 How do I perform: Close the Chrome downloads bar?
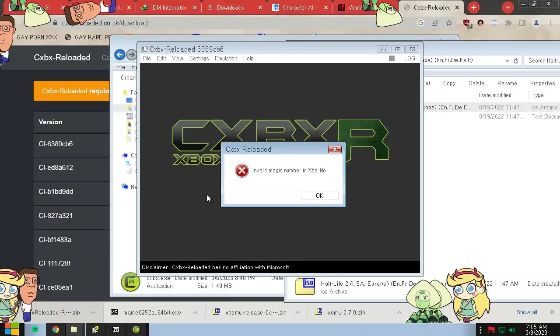point(552,312)
